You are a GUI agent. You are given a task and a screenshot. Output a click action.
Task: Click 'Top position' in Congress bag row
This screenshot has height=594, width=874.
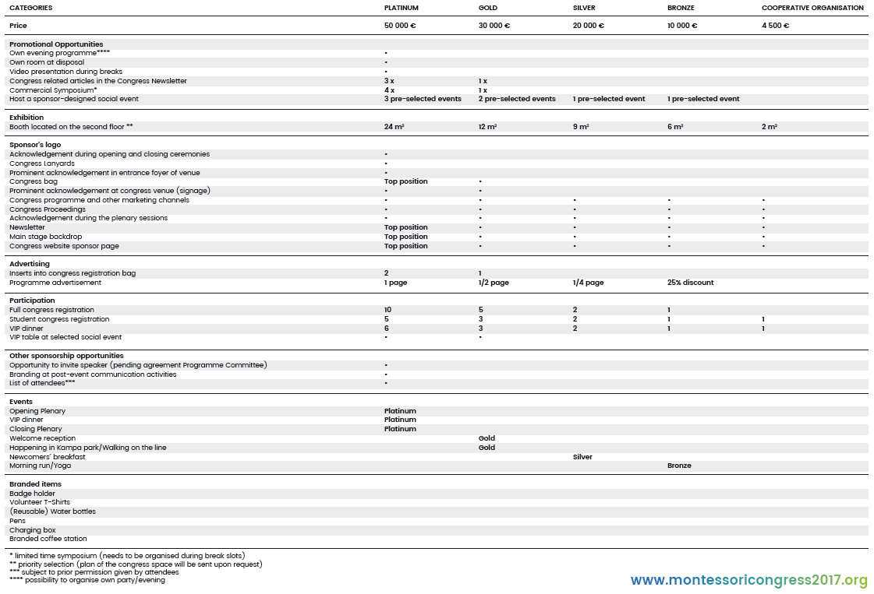coord(405,181)
